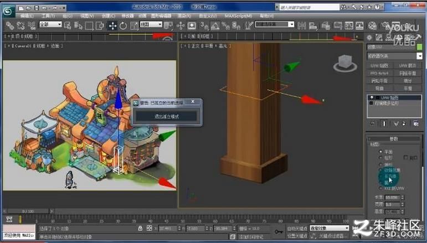Click the Undo arrow in quick-access toolbar
Screen dimensions: 427x243
(x=44, y=8)
